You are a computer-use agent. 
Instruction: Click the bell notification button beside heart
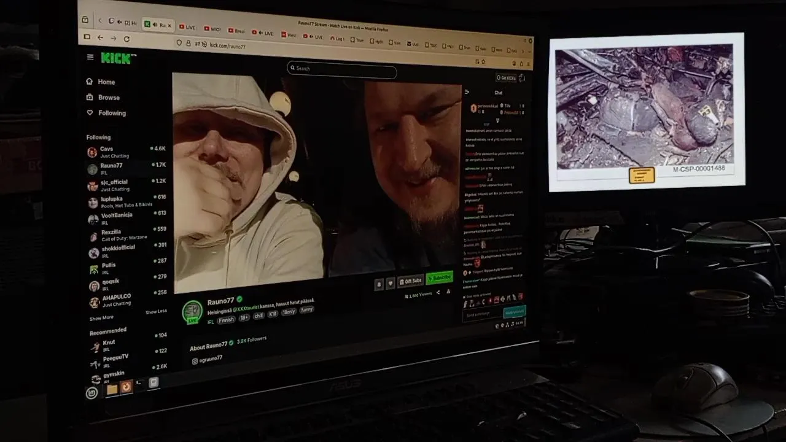pyautogui.click(x=379, y=284)
